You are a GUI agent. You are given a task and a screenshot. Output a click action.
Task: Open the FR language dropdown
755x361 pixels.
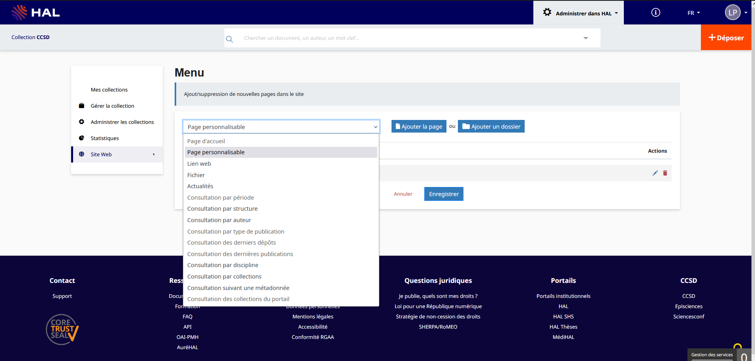[x=693, y=13]
